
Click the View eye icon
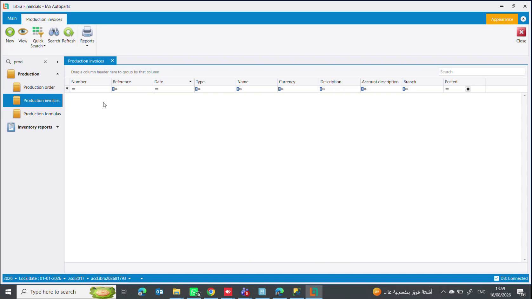tap(23, 32)
